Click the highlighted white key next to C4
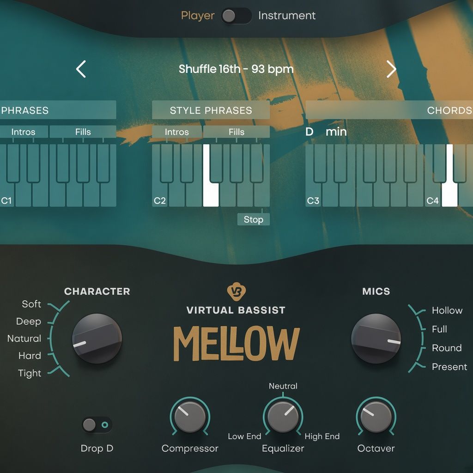 click(449, 194)
